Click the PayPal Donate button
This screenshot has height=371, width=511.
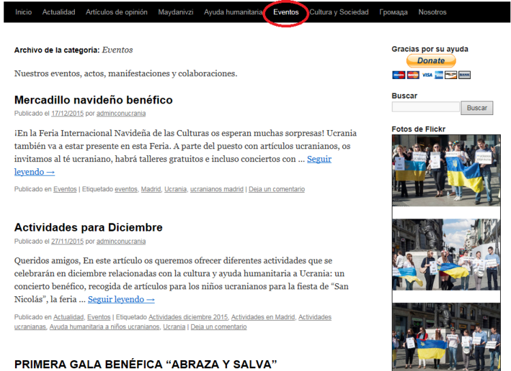click(431, 61)
